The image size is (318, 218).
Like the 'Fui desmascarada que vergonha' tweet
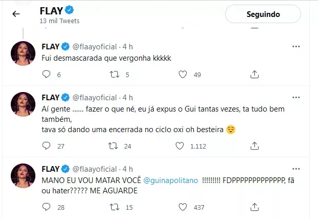182,75
